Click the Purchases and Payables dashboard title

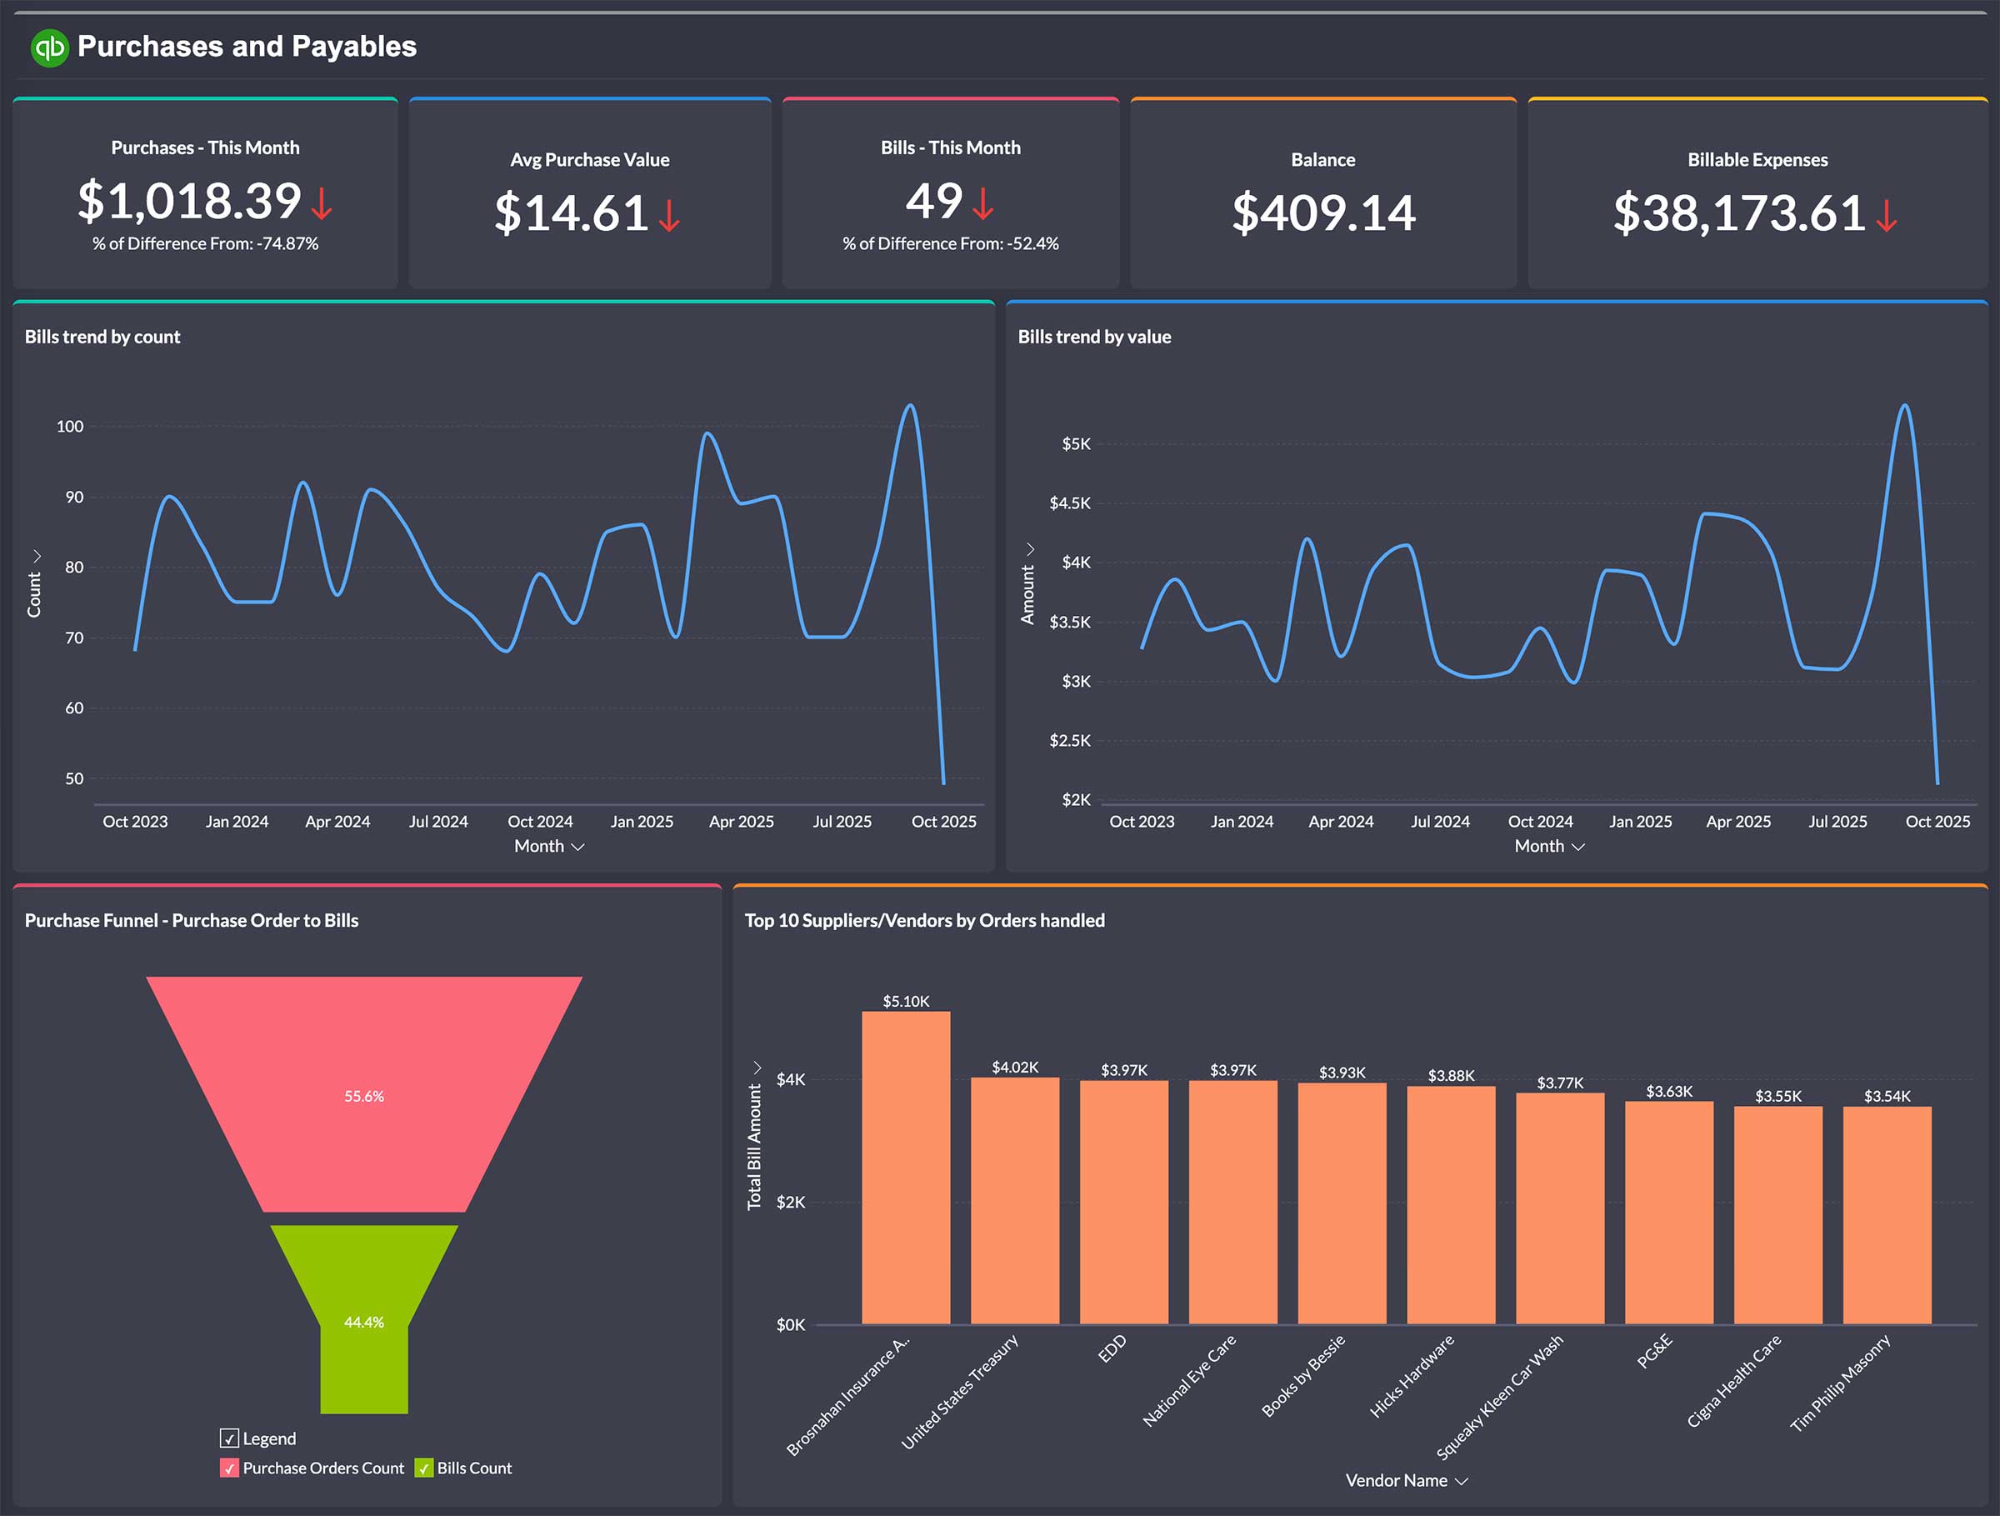coord(247,47)
